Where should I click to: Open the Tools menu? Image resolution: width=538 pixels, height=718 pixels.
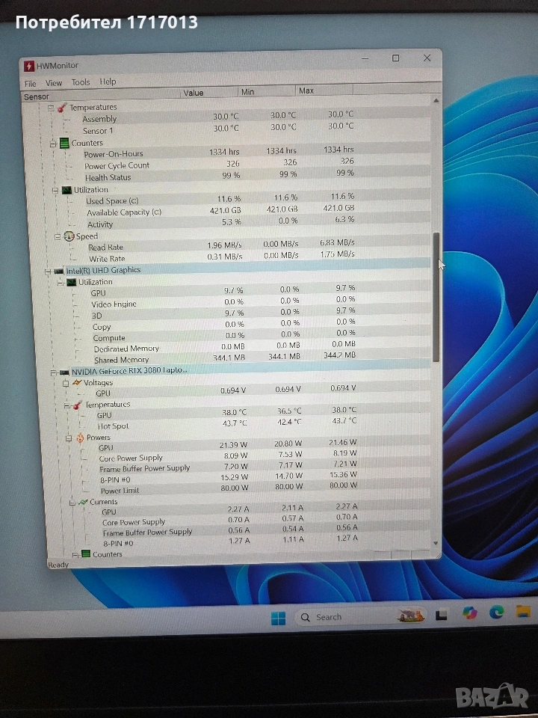80,82
